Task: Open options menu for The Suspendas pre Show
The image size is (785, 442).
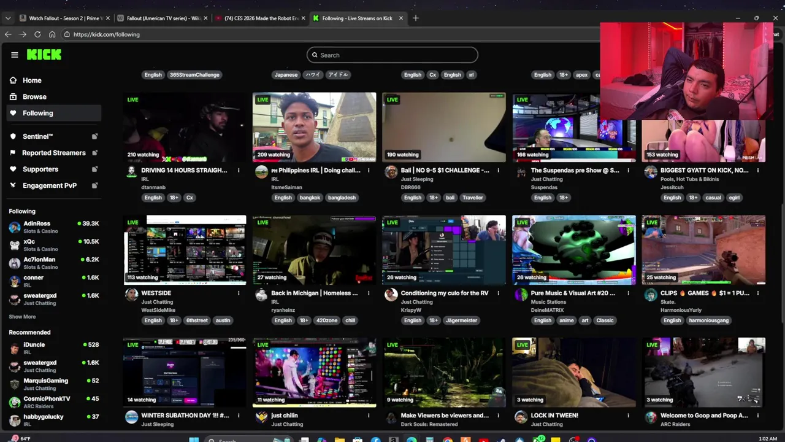Action: click(x=628, y=171)
